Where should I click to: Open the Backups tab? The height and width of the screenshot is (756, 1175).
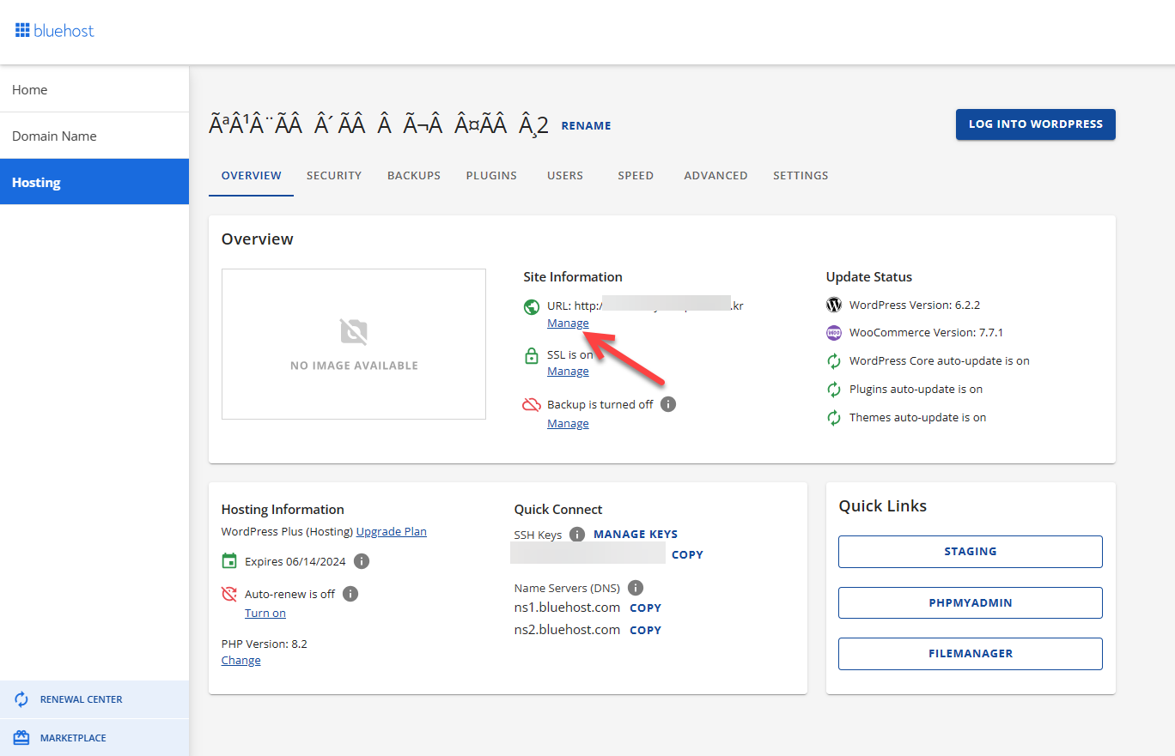[x=414, y=175]
